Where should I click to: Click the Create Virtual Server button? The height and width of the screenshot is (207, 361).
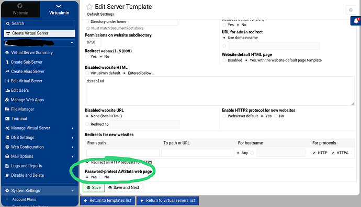40,33
